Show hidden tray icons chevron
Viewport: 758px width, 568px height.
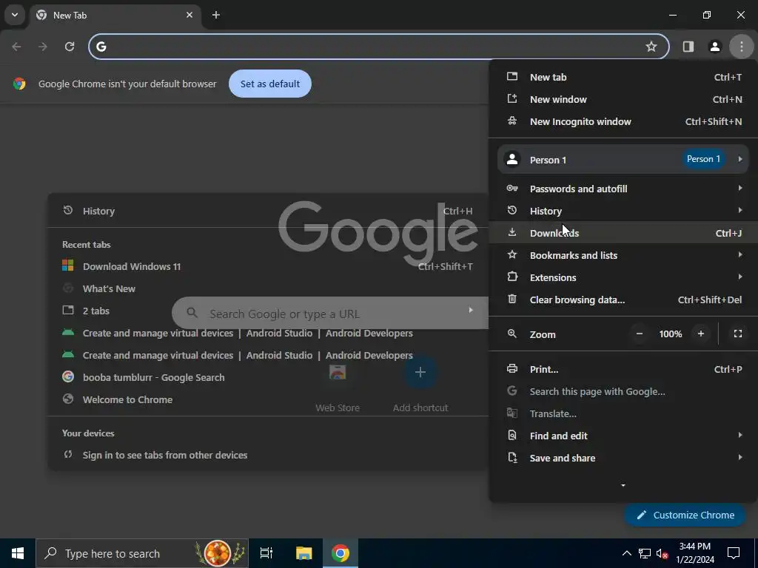[626, 553]
